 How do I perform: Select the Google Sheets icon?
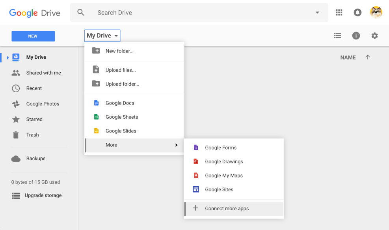96,117
